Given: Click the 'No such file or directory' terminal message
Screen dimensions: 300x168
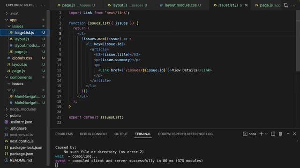Looking at the screenshot, I should [104, 152].
